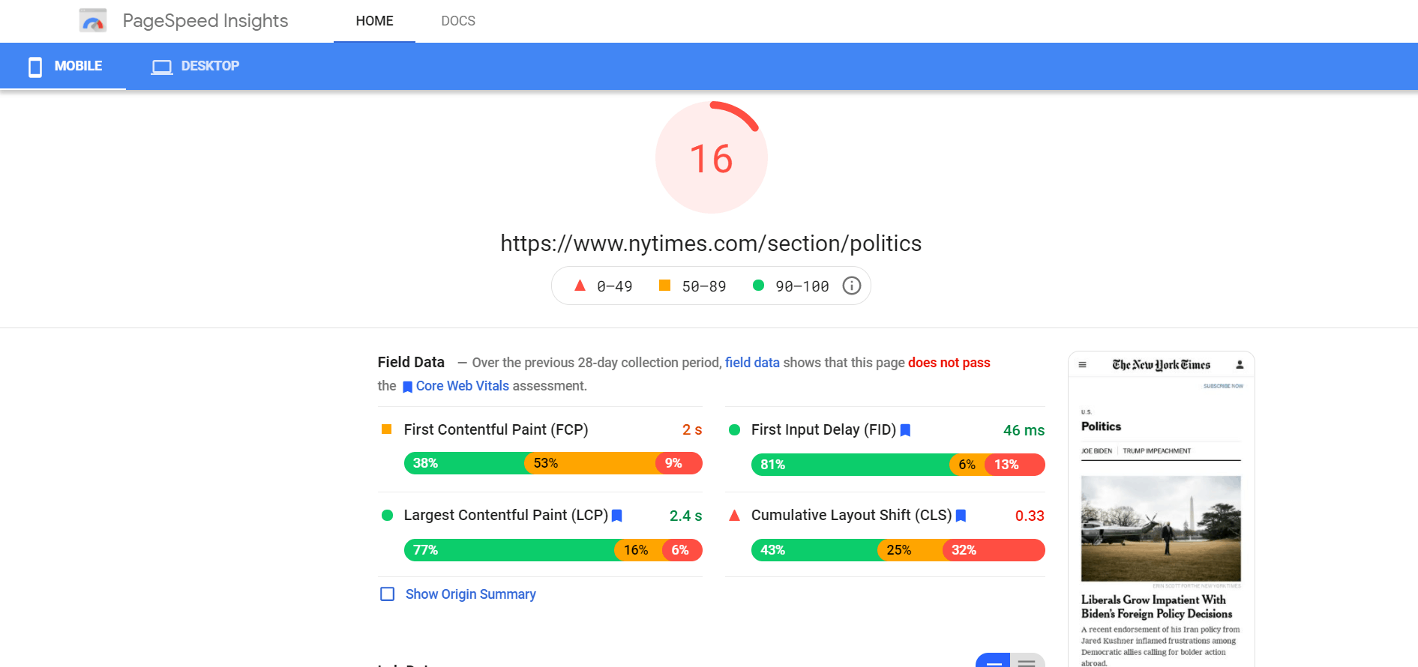The width and height of the screenshot is (1418, 667).
Task: Click the First Contentful Paint (FCP) label
Action: click(496, 429)
